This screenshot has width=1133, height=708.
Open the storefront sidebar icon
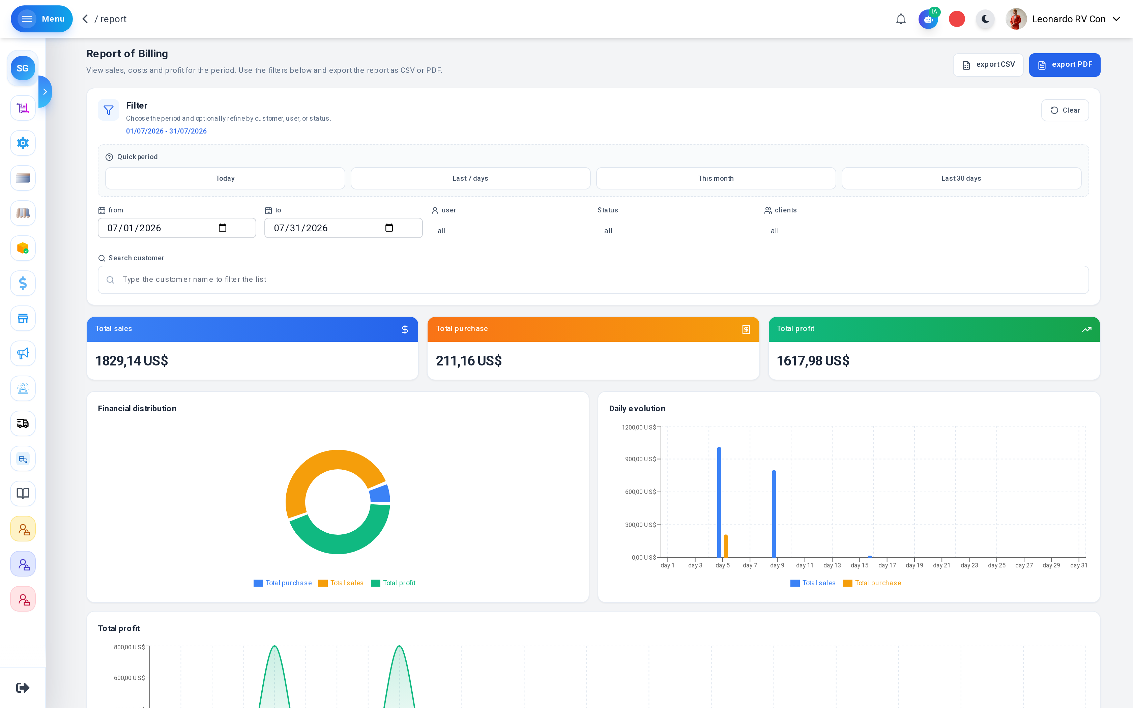tap(23, 318)
